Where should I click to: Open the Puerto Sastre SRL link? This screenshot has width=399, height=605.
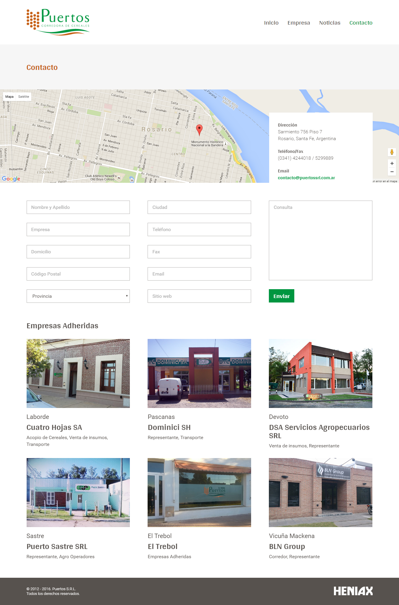tap(57, 547)
